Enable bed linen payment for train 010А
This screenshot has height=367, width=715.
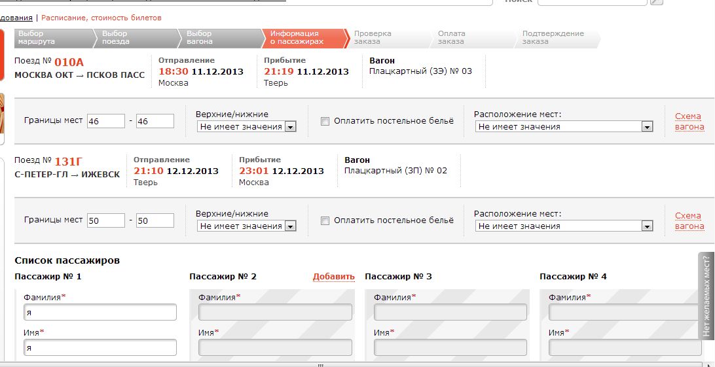pos(325,121)
